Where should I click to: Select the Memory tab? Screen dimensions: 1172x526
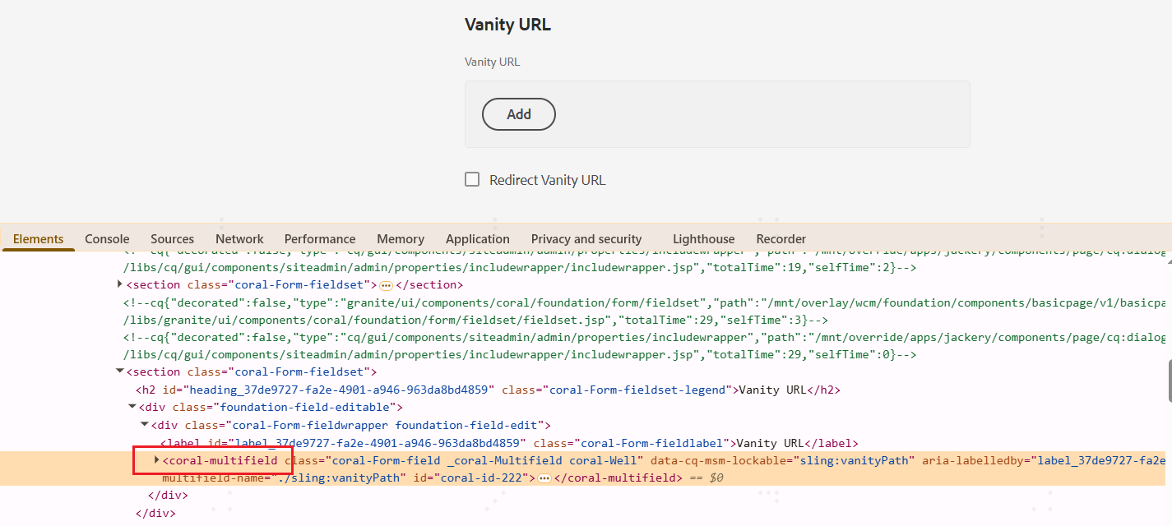pos(401,238)
